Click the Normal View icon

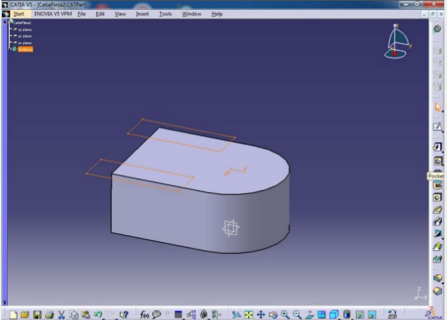(x=309, y=314)
